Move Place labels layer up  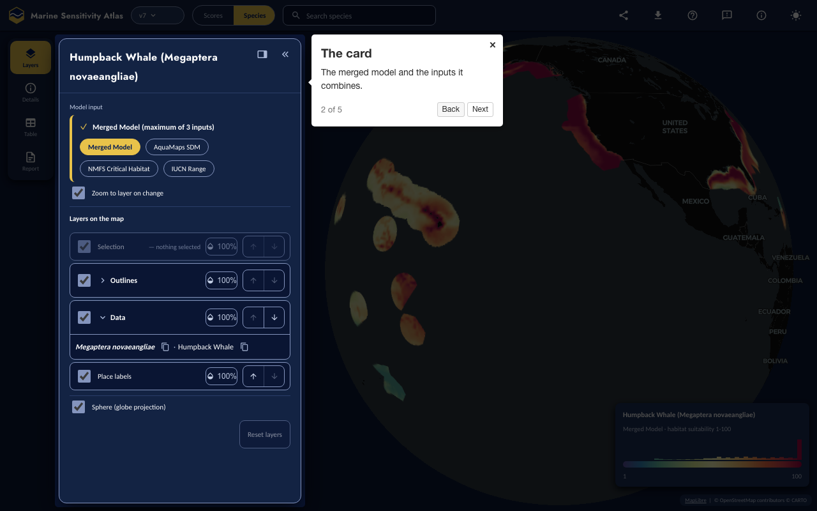253,376
